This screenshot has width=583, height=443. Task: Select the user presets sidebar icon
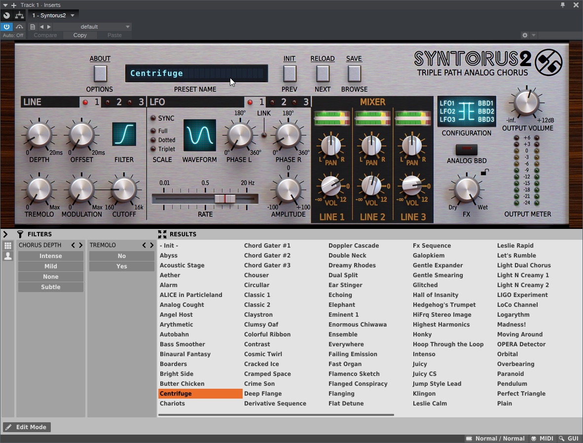(8, 256)
